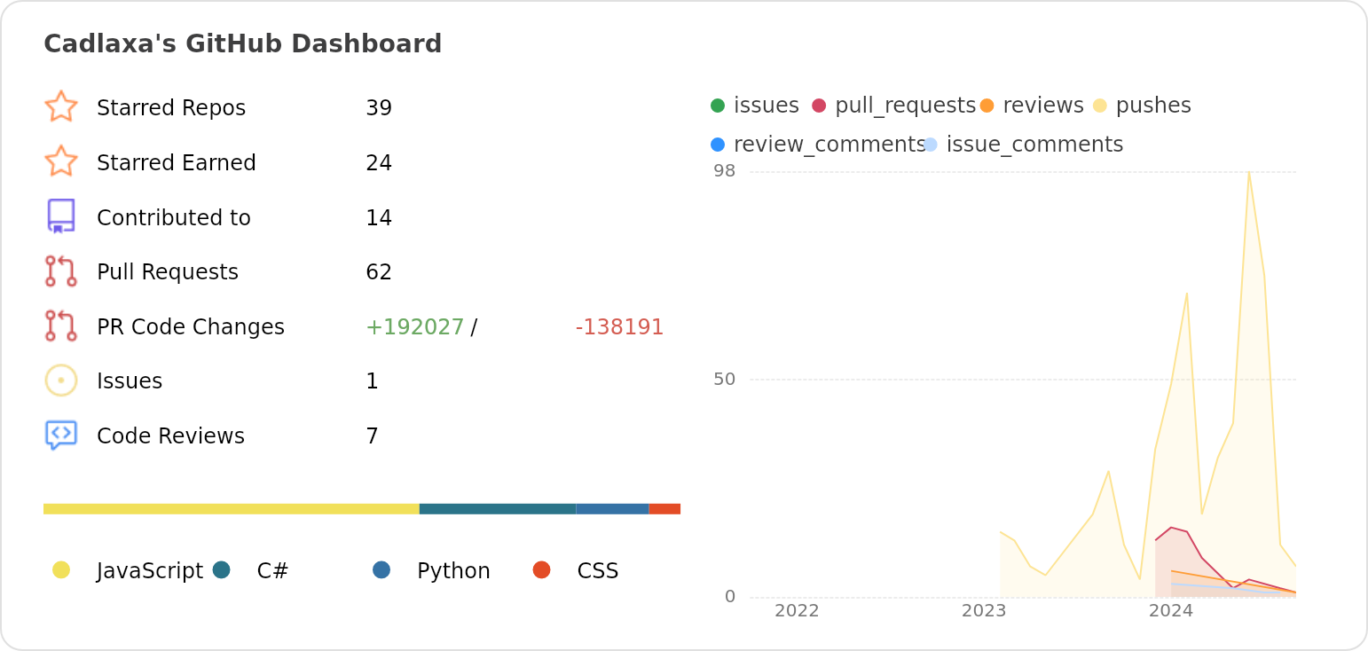Click the 2024 x-axis label

[x=1171, y=610]
